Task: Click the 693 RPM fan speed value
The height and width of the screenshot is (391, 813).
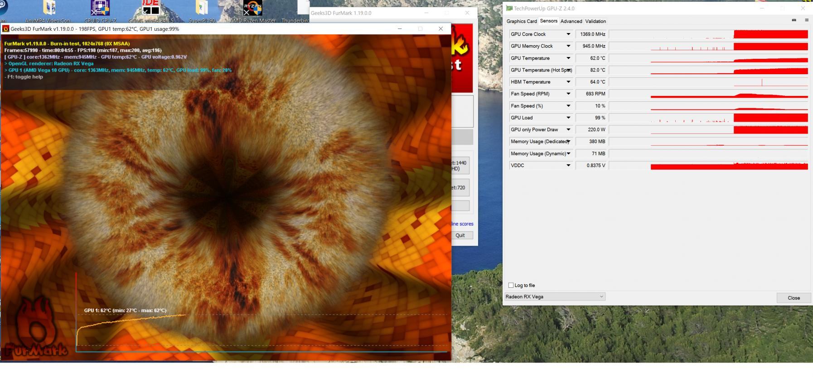Action: click(591, 94)
